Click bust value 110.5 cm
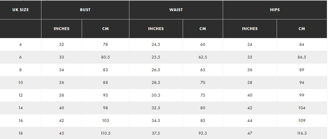This screenshot has width=329, height=139. pyautogui.click(x=105, y=133)
